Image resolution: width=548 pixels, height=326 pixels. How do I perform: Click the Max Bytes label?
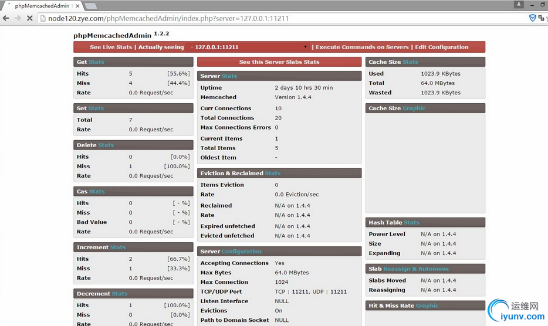[x=216, y=273]
